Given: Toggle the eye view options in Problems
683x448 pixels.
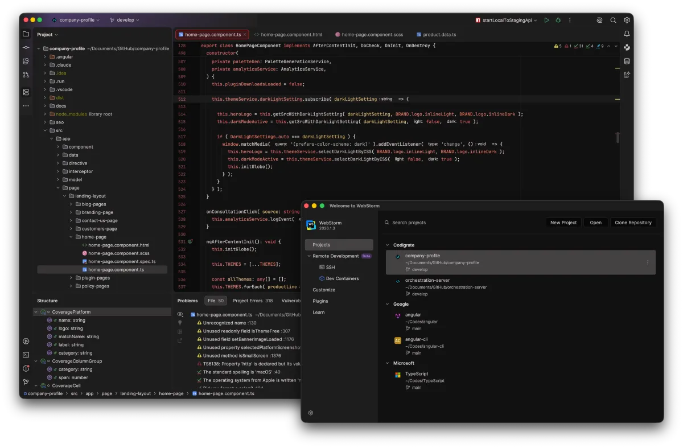Looking at the screenshot, I should click(x=180, y=314).
